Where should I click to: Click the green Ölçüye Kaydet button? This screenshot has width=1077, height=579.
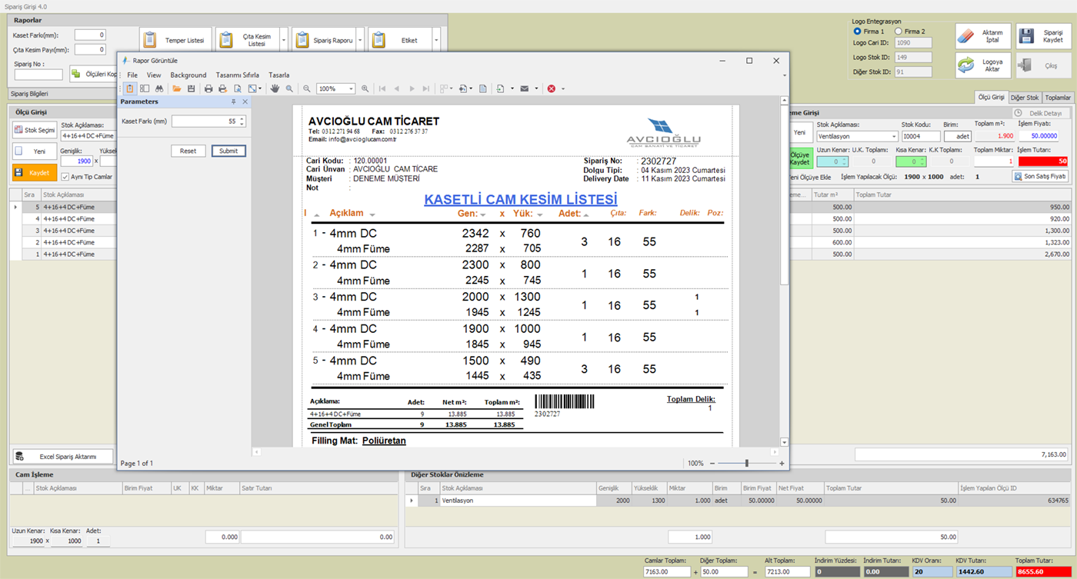coord(800,158)
